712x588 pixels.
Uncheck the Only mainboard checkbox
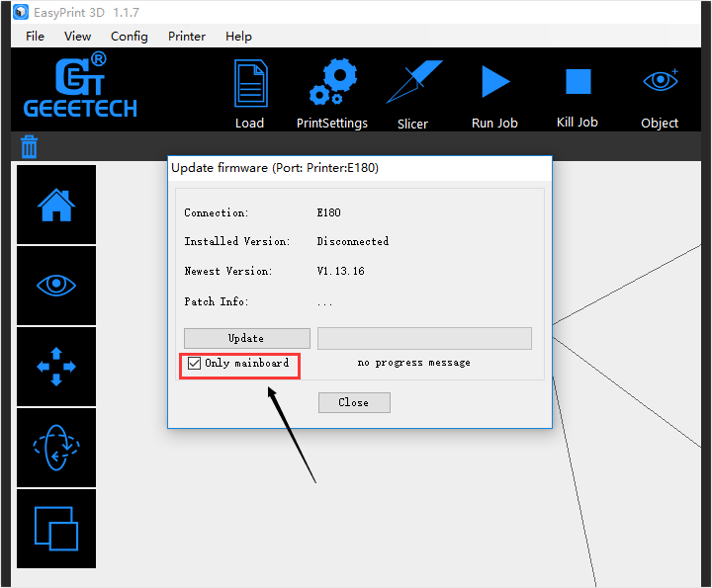pyautogui.click(x=195, y=363)
